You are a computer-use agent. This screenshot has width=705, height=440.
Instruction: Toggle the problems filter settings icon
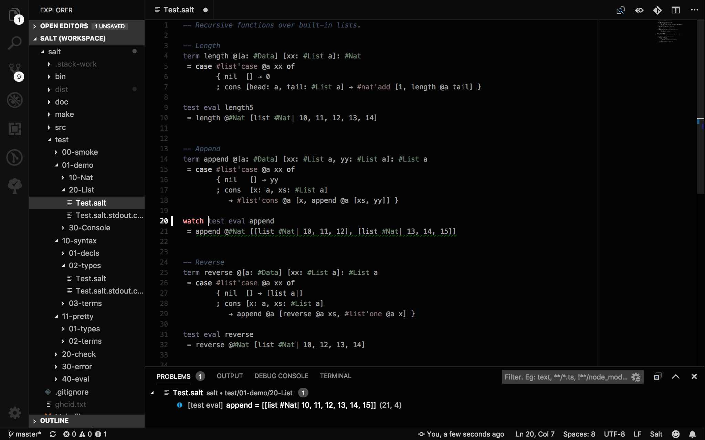click(636, 377)
